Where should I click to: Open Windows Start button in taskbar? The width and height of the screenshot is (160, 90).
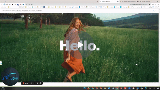pos(158,88)
